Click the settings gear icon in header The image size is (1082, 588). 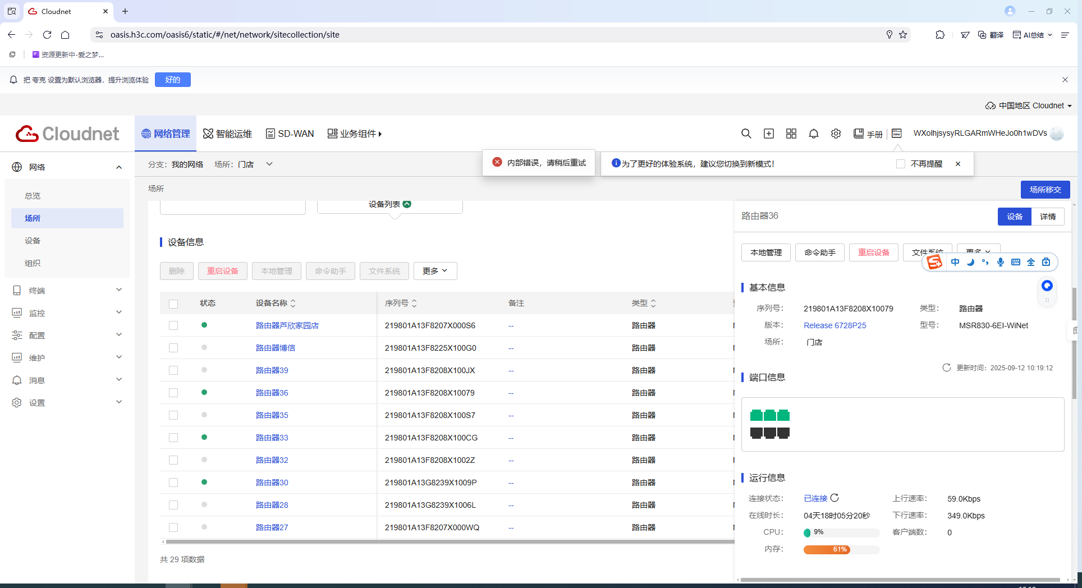pyautogui.click(x=836, y=134)
